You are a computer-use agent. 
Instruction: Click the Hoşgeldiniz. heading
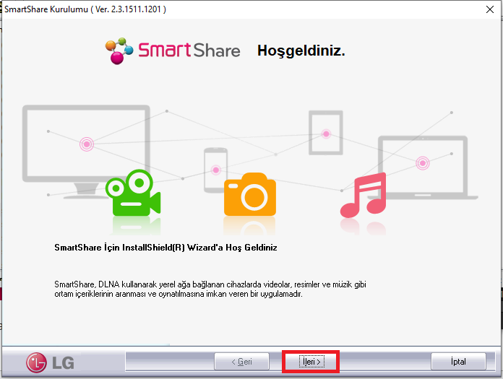(x=301, y=51)
